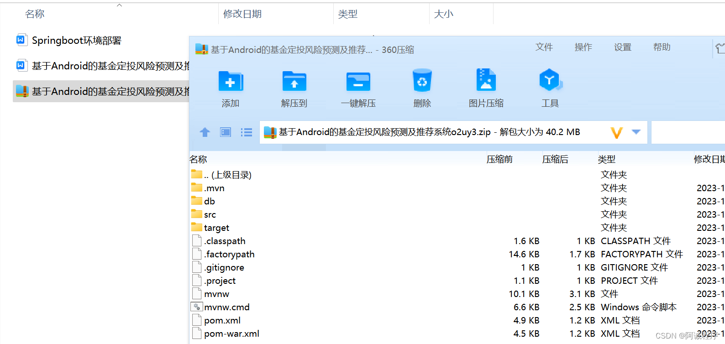Sort Explorer list by 修改日期 column
The height and width of the screenshot is (344, 725).
click(x=242, y=14)
